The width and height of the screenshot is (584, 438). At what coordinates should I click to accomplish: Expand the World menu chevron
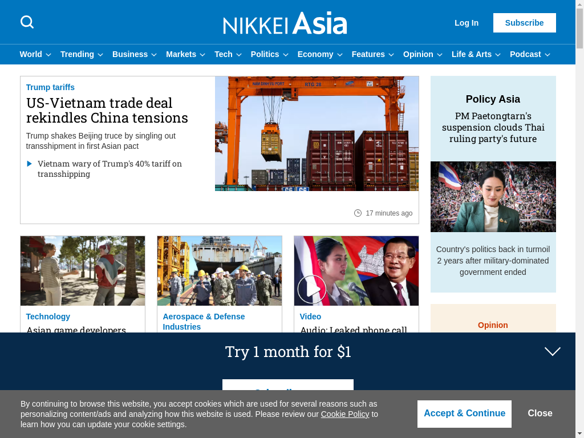point(48,55)
